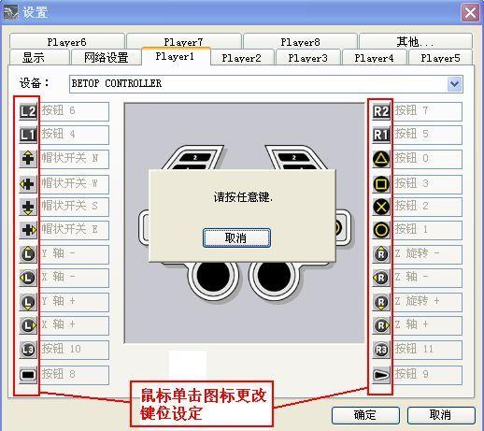Remap the Cross button icon

click(381, 207)
